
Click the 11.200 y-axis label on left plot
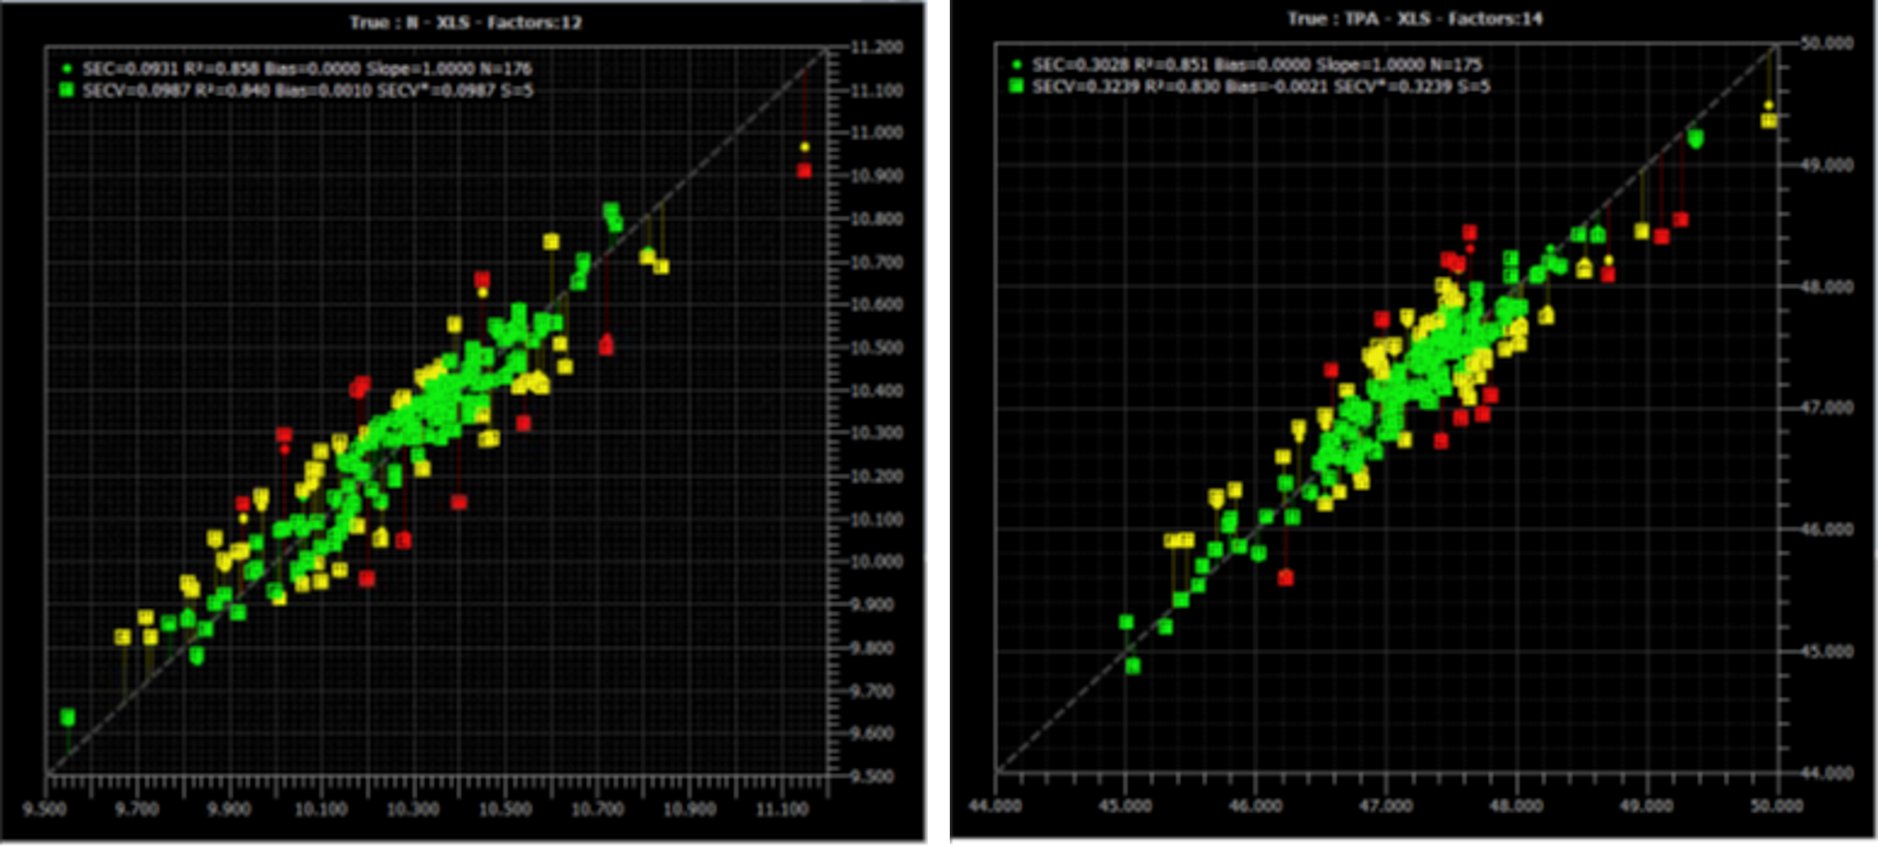[877, 48]
